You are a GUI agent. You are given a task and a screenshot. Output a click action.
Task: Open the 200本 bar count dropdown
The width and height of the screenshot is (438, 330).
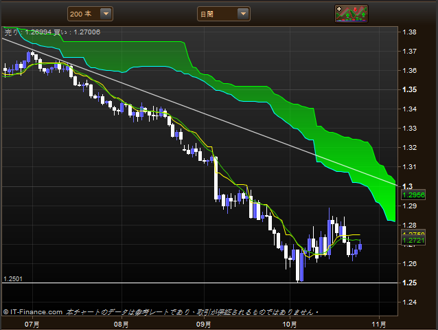90,14
